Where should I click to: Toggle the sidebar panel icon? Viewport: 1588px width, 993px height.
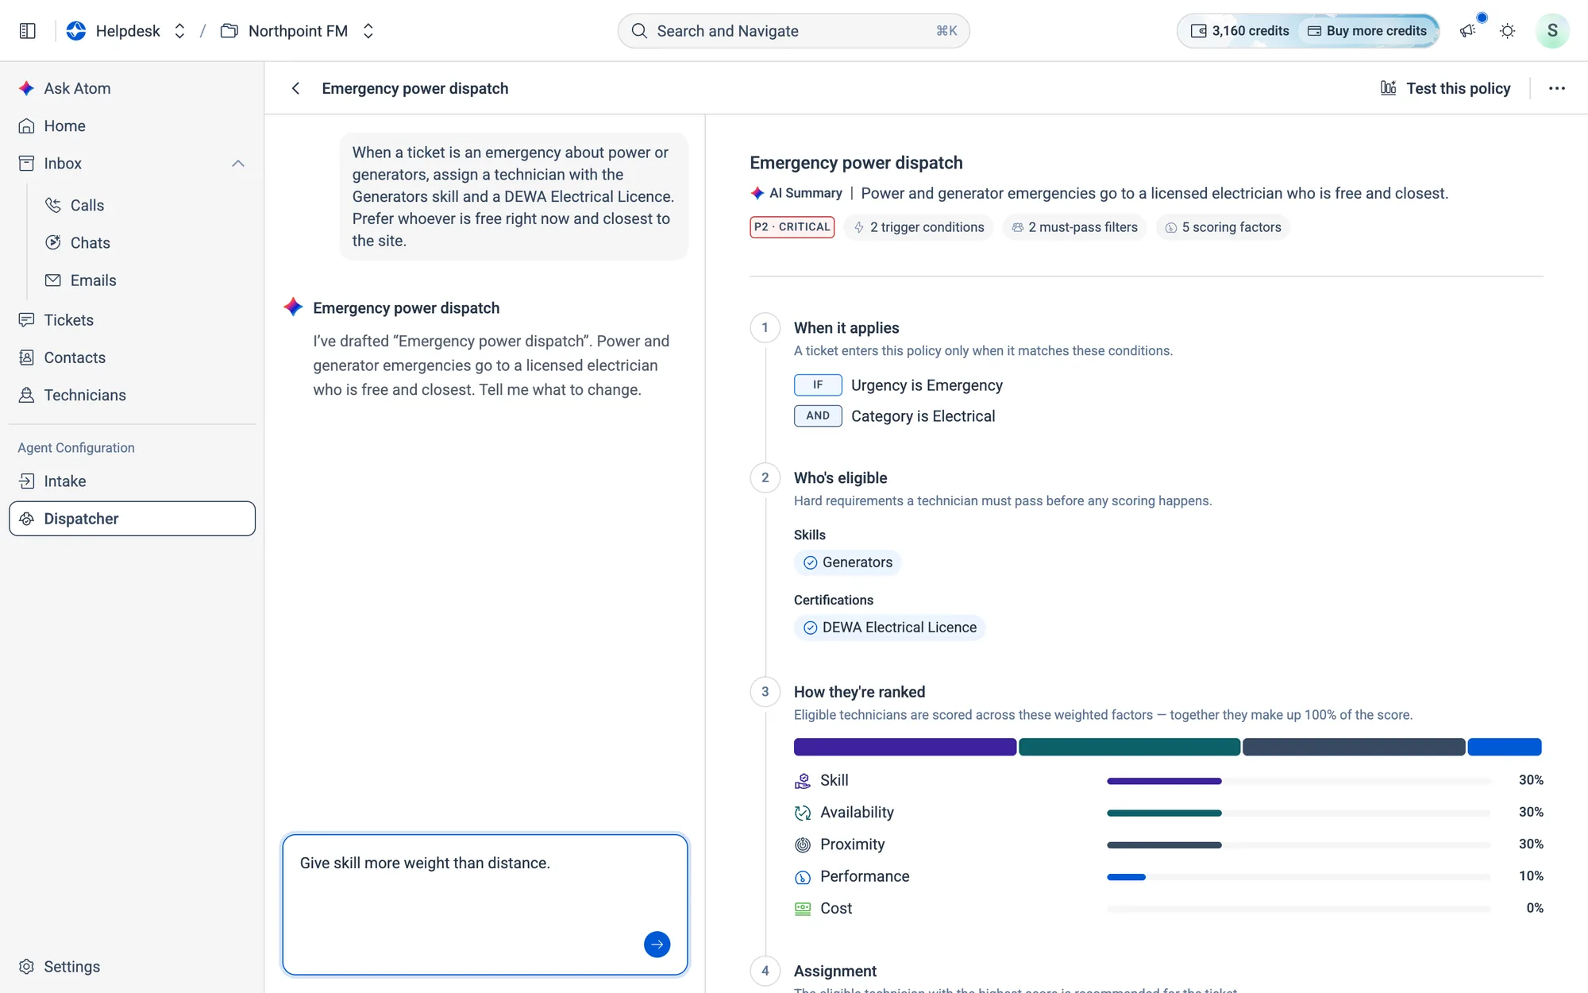click(x=27, y=31)
